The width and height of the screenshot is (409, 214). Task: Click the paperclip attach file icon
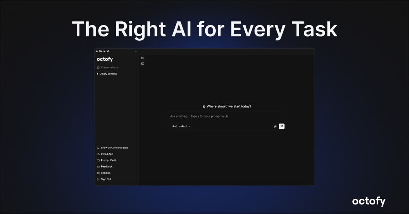click(275, 126)
